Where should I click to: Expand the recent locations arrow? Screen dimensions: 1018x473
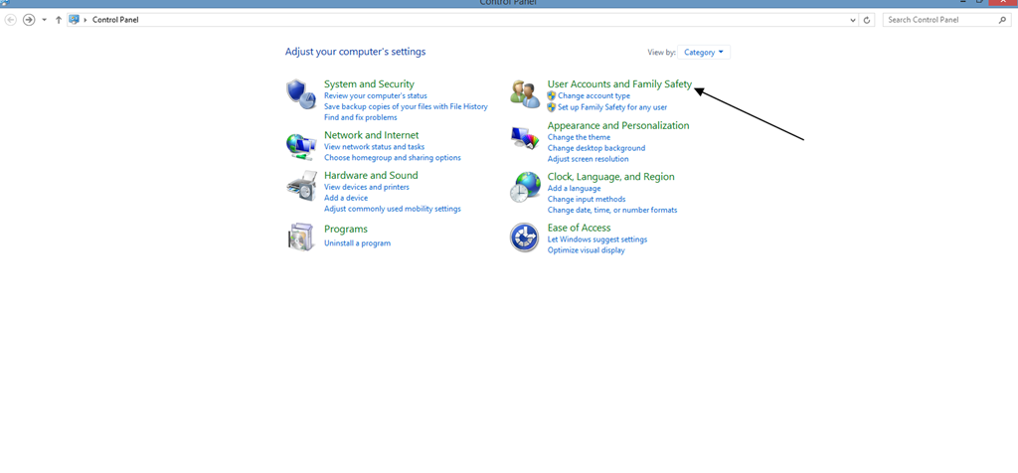44,20
